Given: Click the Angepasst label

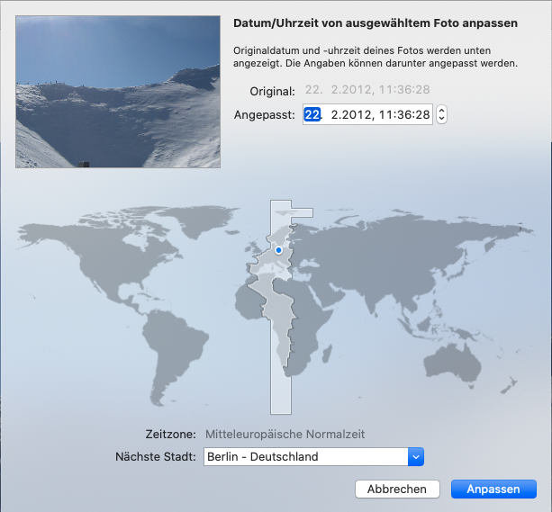Looking at the screenshot, I should tap(265, 115).
